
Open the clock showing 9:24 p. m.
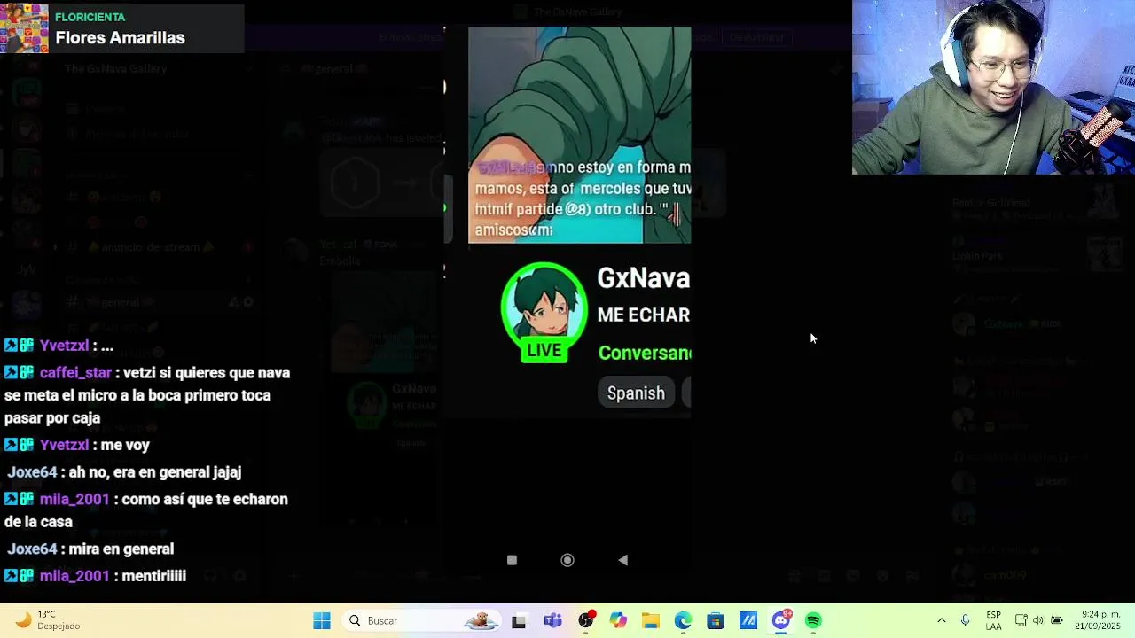tap(1098, 620)
